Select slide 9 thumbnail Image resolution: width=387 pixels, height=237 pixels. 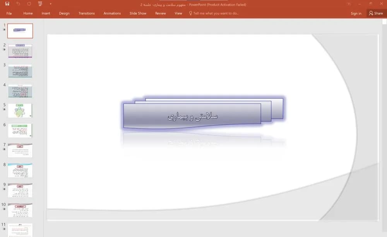[x=20, y=191]
